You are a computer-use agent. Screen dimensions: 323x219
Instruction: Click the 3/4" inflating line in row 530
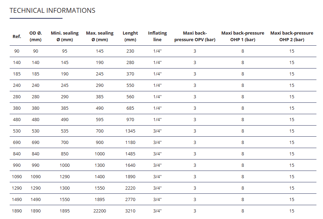158,131
